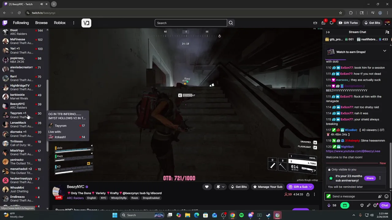
Task: Open the chat community users icon
Action: (387, 32)
